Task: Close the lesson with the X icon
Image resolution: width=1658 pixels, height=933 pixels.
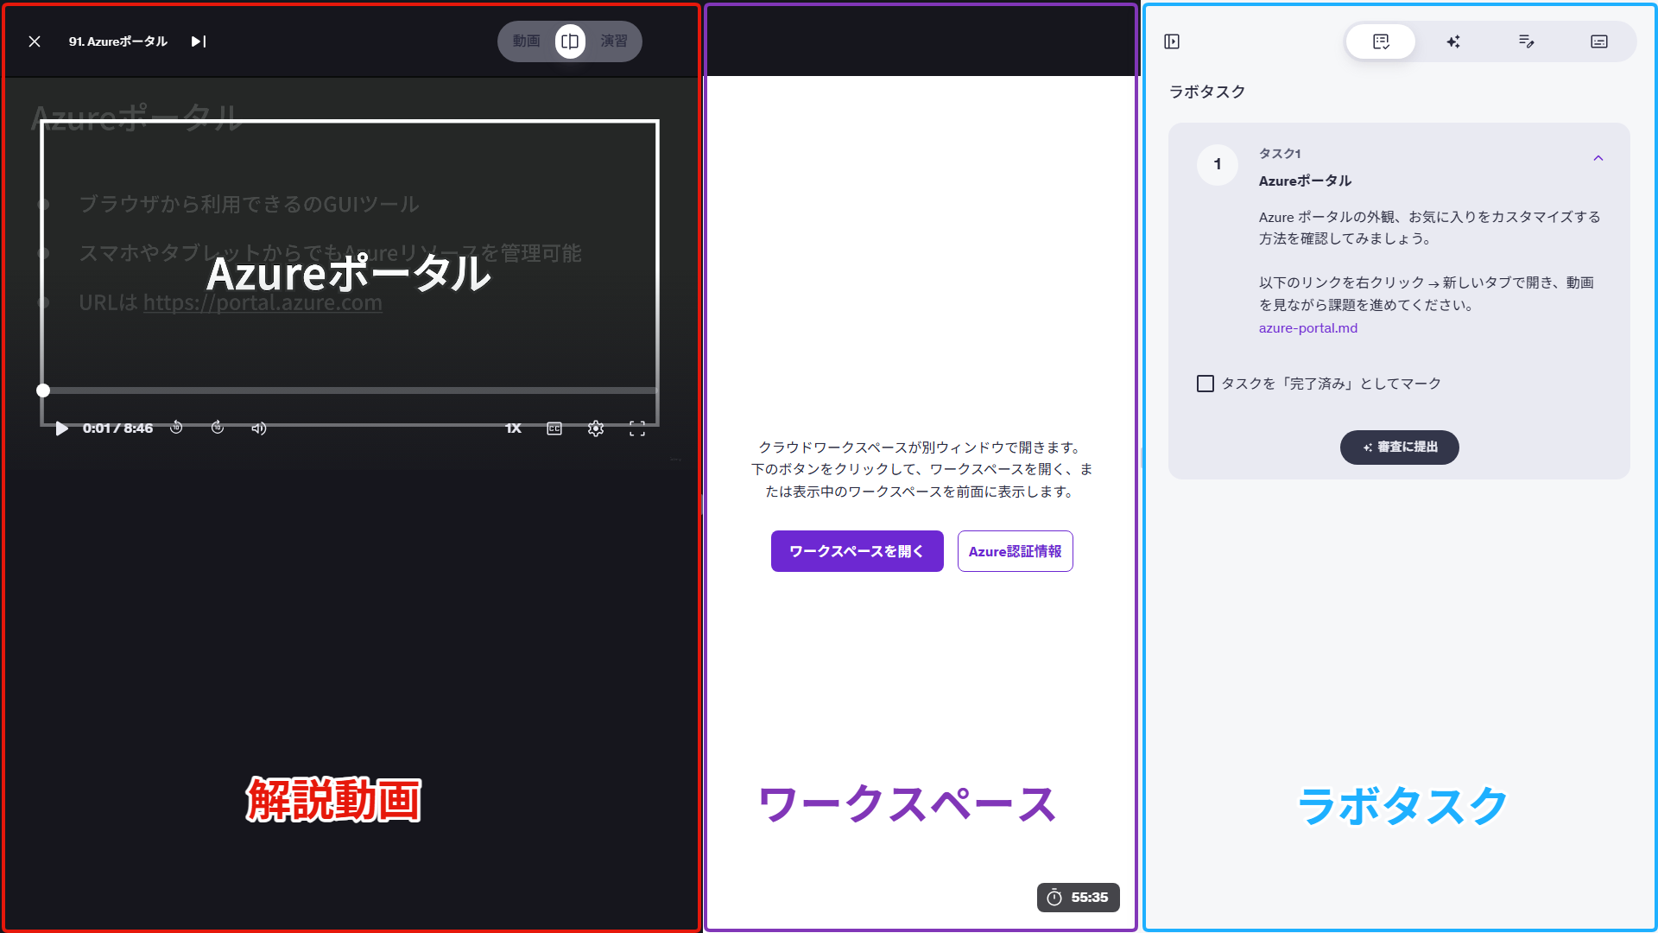Action: click(x=35, y=41)
